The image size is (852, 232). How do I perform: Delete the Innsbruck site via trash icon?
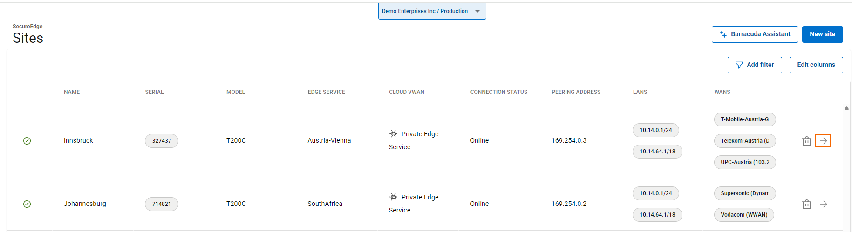click(806, 141)
